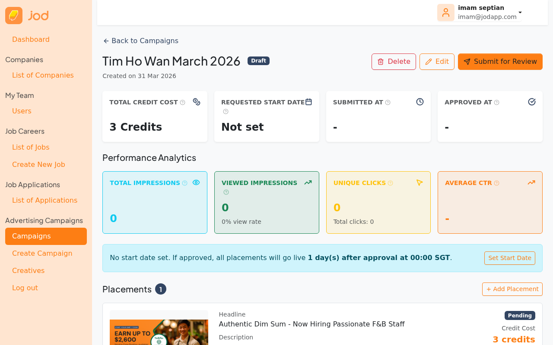Open the Dashboard menu item
The height and width of the screenshot is (345, 553).
[31, 40]
